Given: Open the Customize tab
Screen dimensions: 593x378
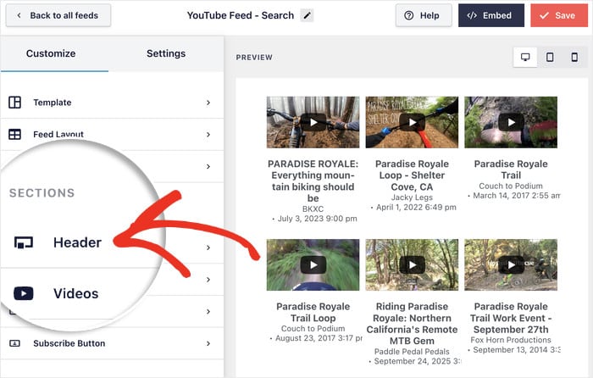Looking at the screenshot, I should pos(51,53).
